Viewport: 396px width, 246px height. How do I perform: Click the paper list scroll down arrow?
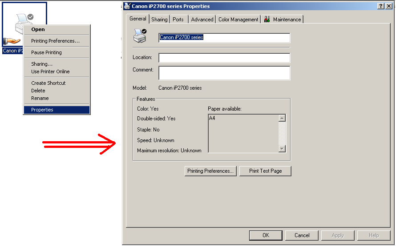click(282, 149)
